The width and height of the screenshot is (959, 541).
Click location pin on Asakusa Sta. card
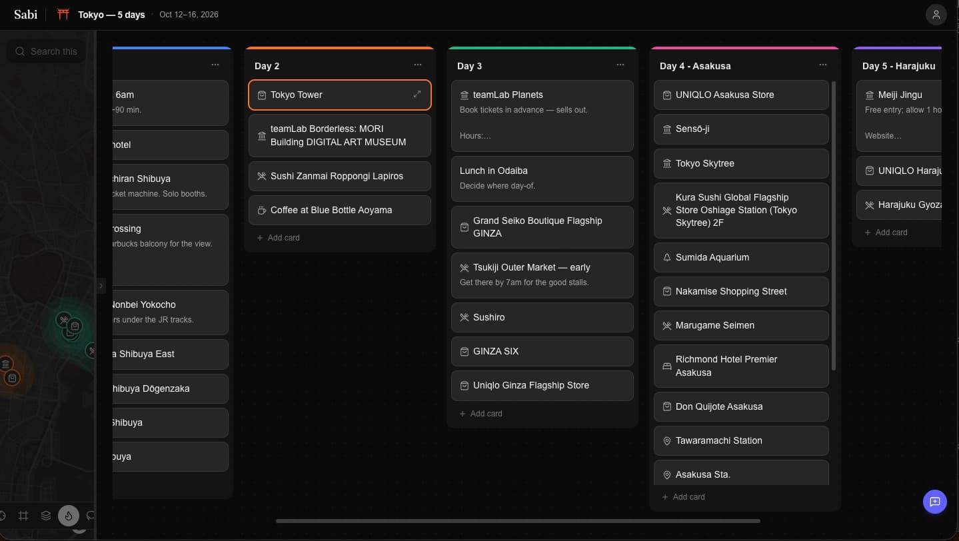tap(667, 475)
